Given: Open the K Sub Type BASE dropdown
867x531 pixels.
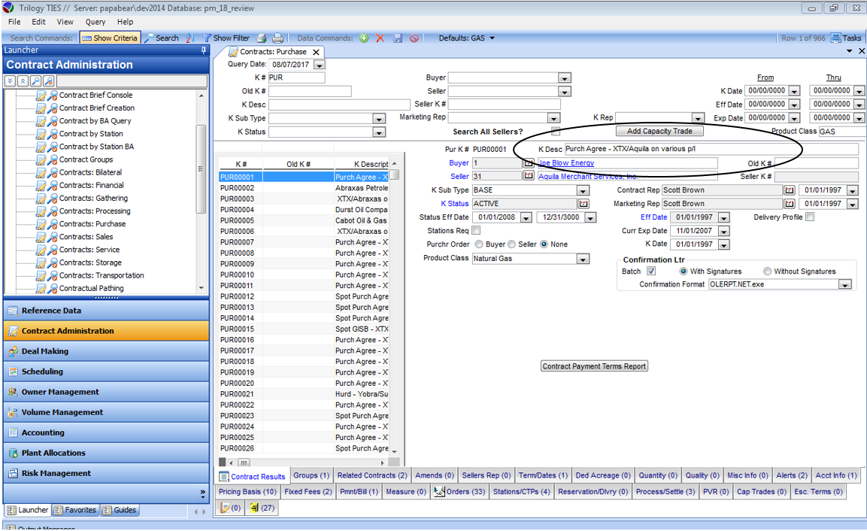Looking at the screenshot, I should click(x=583, y=190).
